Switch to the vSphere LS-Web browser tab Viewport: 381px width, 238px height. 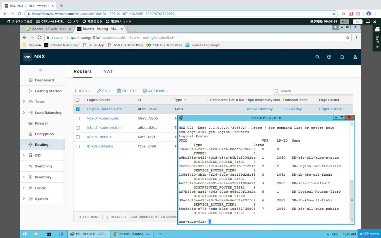(x=48, y=29)
